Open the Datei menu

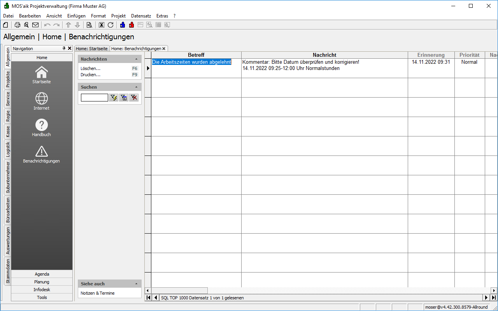click(8, 16)
